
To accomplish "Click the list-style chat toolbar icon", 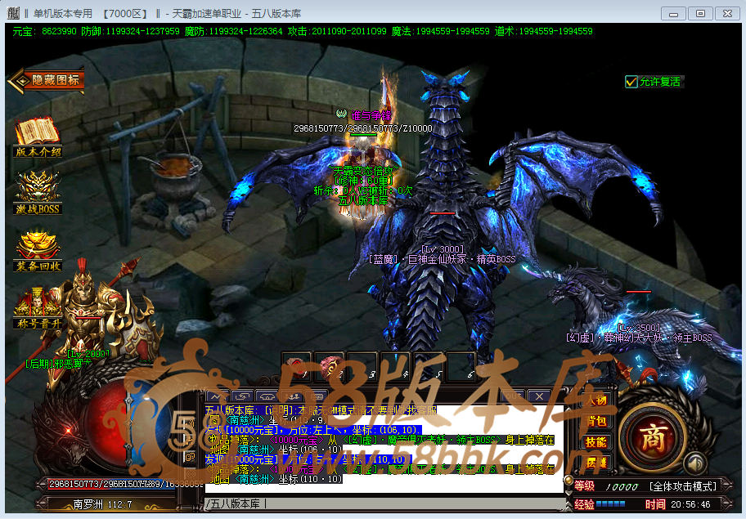I will tap(317, 396).
